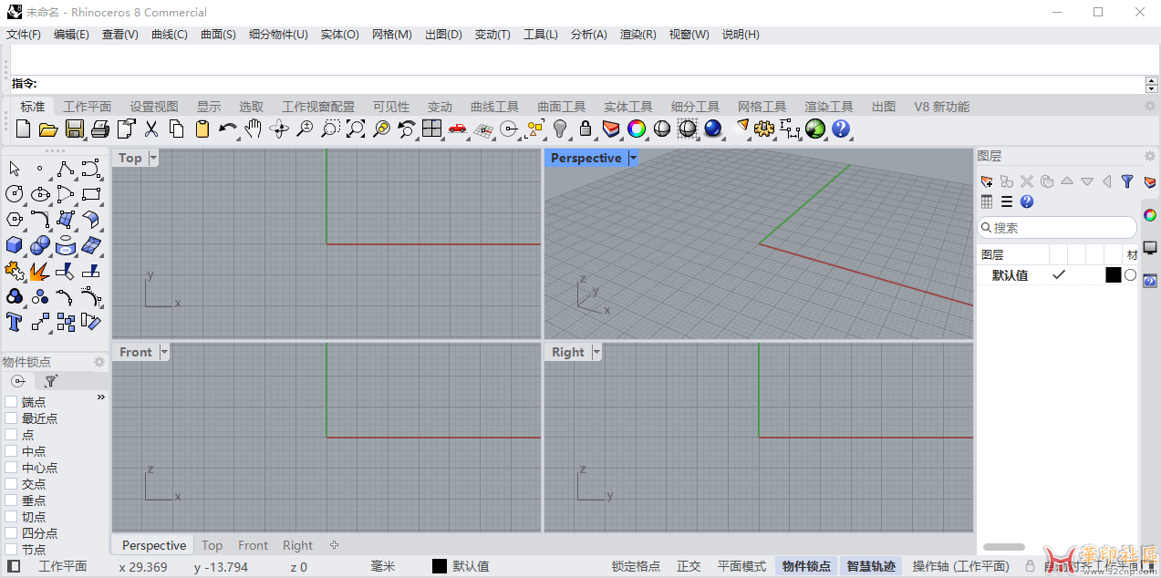Tick the 交点 snap checkbox
This screenshot has height=578, width=1161.
11,484
